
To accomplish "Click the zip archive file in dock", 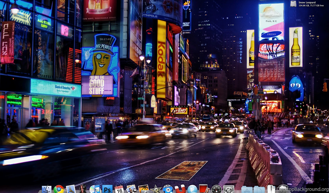I will [x=271, y=189].
